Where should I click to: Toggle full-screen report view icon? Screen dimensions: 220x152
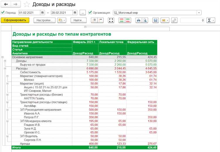(111, 20)
